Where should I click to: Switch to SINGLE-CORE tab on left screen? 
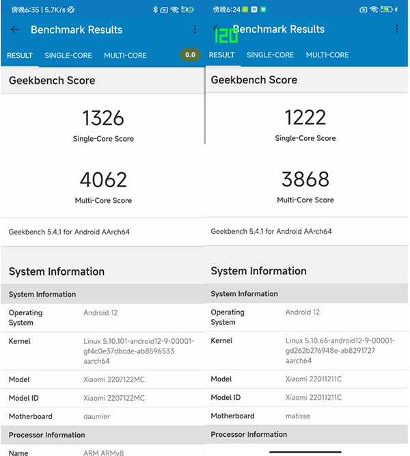click(x=69, y=55)
